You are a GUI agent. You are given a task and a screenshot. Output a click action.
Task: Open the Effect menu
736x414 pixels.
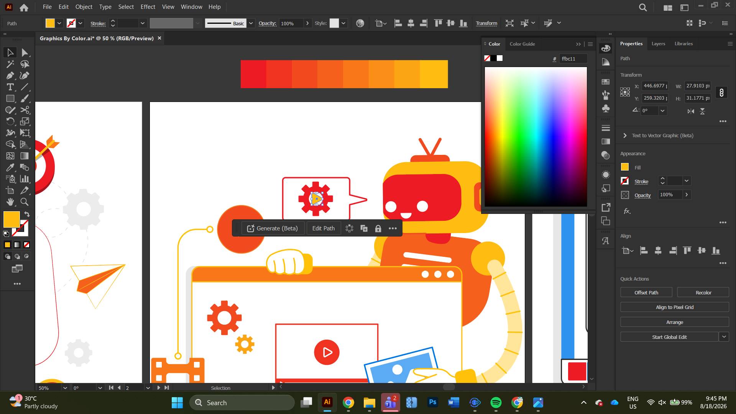coord(148,7)
